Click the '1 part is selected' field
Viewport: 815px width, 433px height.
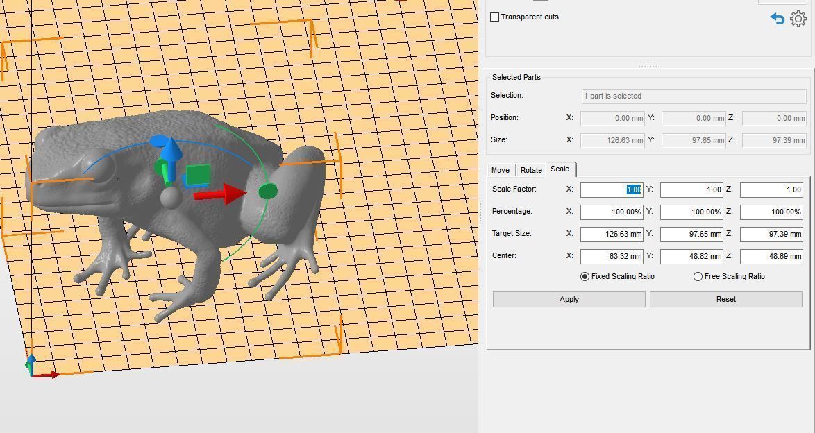tap(694, 96)
